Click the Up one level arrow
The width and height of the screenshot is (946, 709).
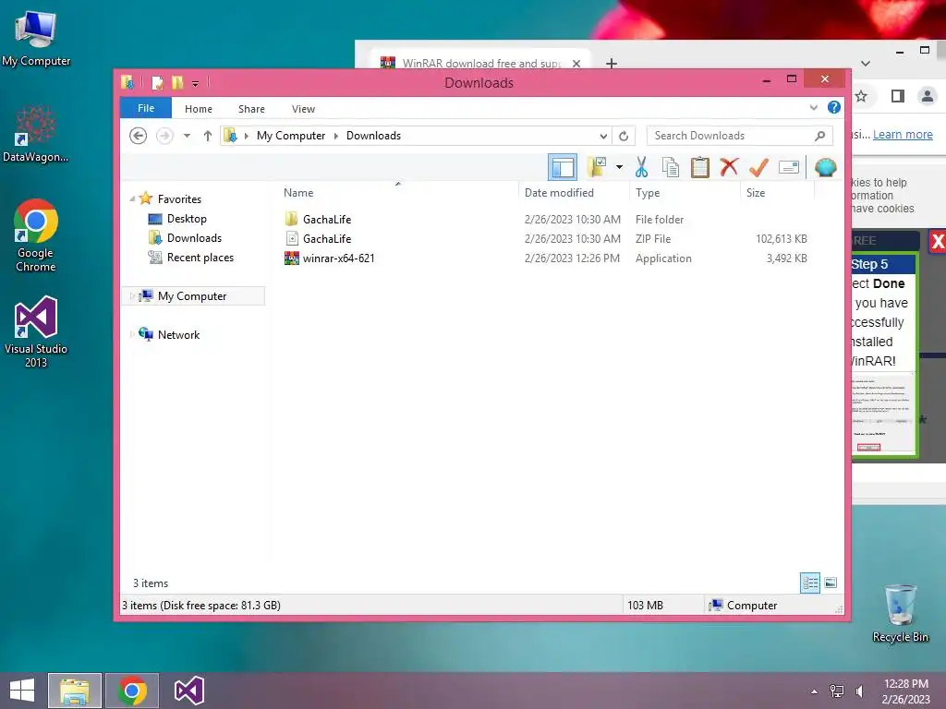208,136
